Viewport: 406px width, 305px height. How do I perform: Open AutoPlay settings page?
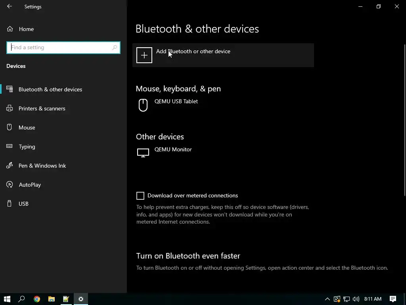click(x=63, y=185)
